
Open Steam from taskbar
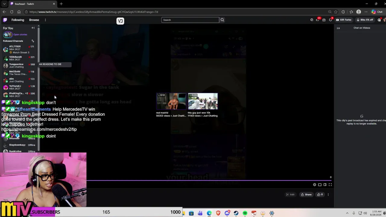click(x=236, y=213)
